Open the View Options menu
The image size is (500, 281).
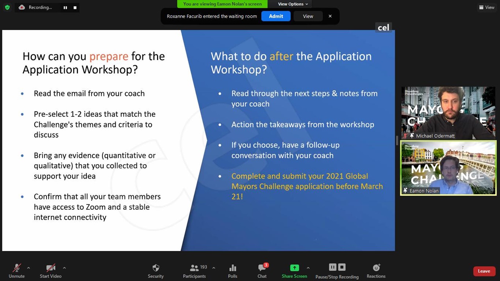(x=293, y=4)
